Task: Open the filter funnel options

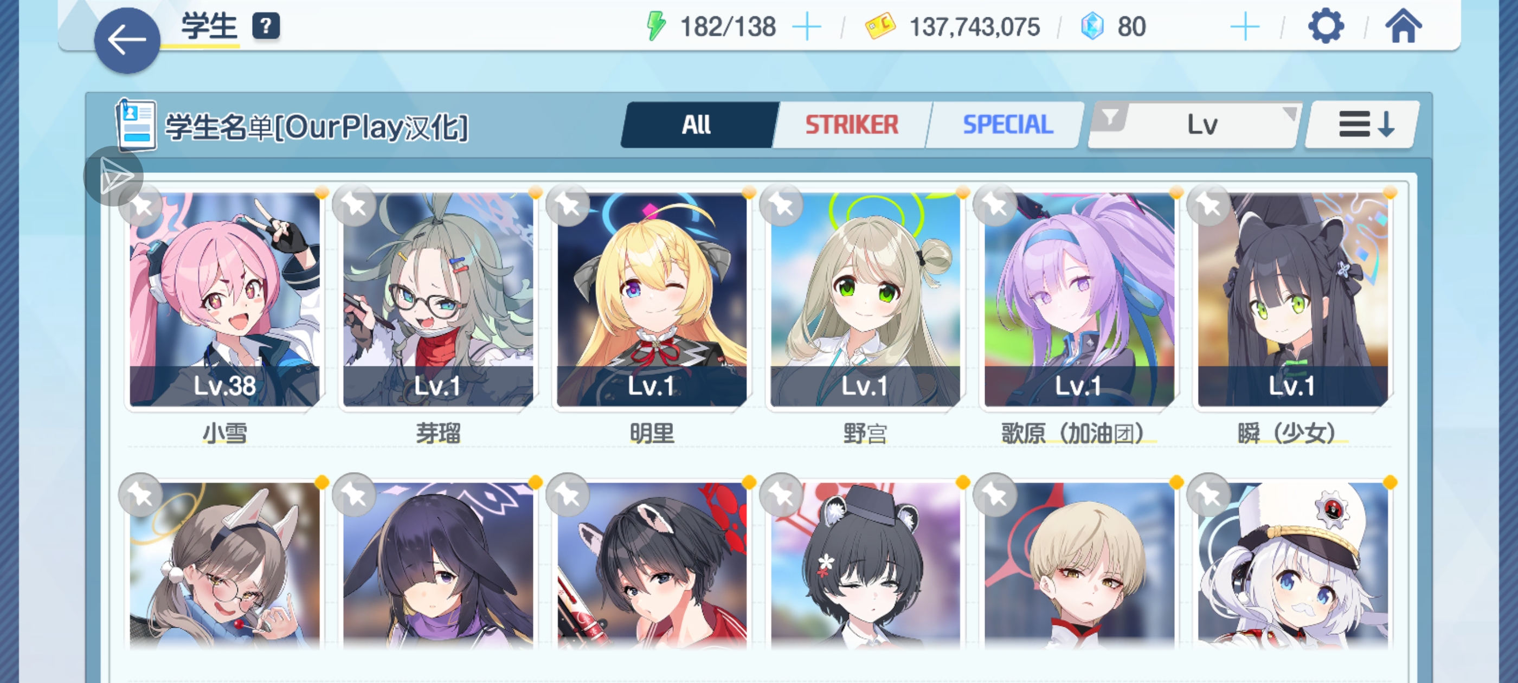Action: coord(1110,117)
